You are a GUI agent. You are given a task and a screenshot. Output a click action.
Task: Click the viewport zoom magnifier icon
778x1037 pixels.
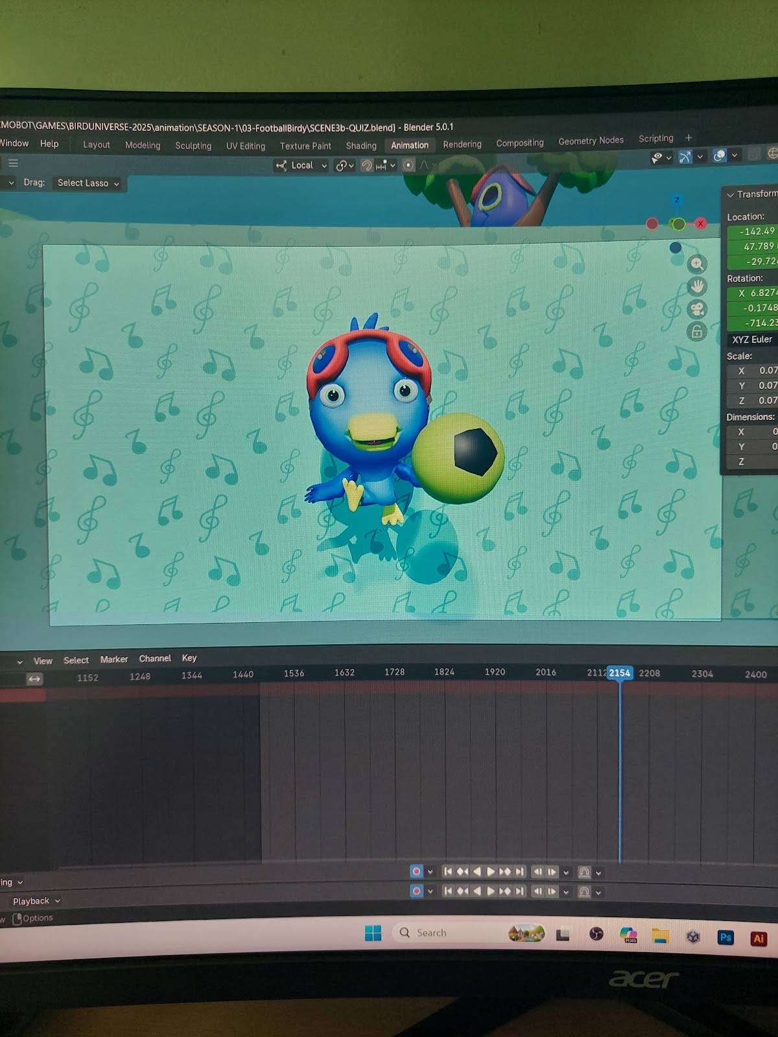(x=697, y=264)
